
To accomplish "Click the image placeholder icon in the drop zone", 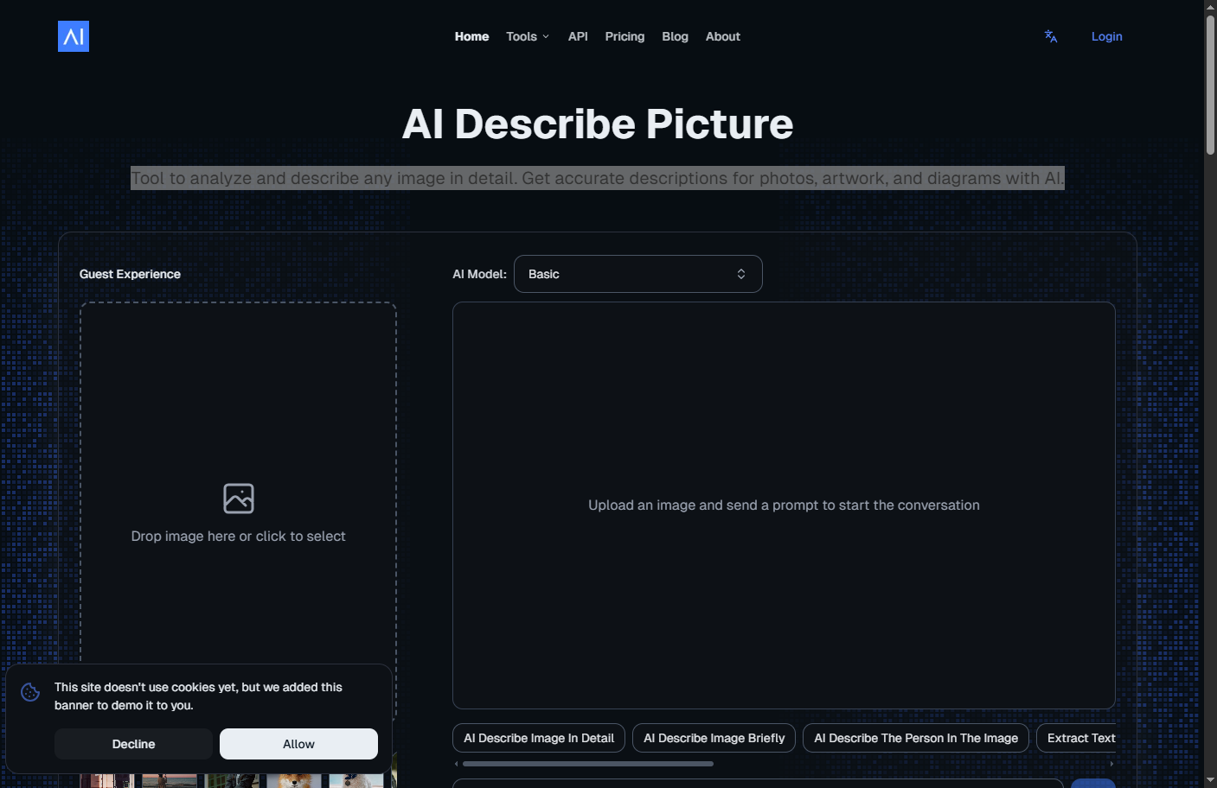I will click(x=238, y=499).
